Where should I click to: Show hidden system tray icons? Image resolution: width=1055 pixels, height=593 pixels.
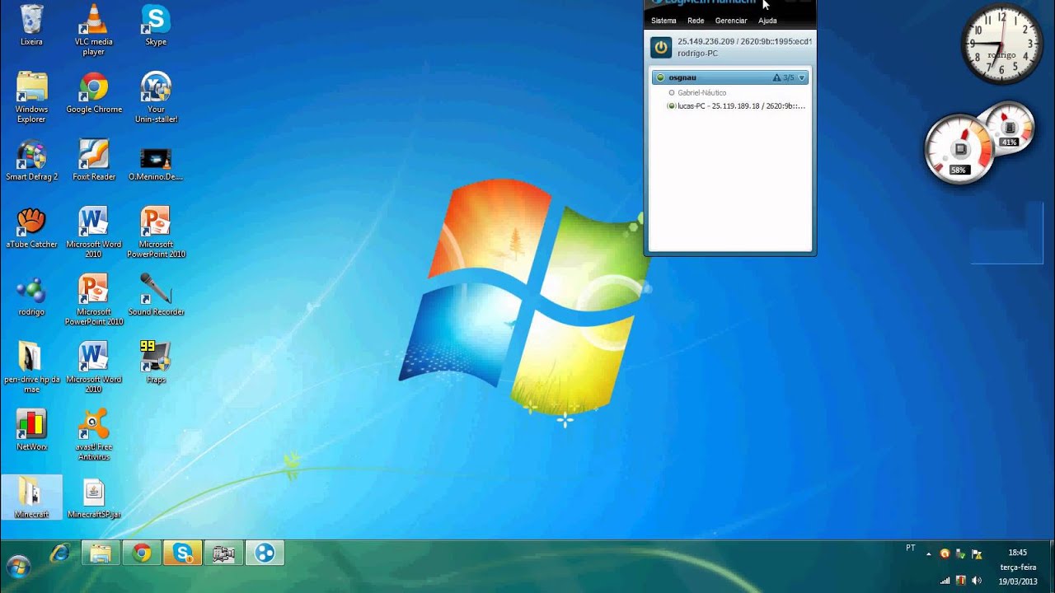[929, 553]
